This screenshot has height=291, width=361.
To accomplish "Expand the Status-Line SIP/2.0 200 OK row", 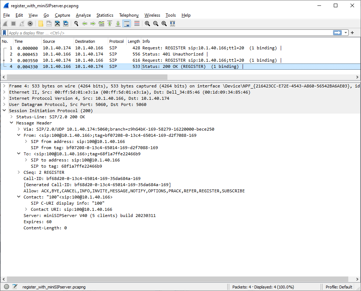I will coord(12,117).
